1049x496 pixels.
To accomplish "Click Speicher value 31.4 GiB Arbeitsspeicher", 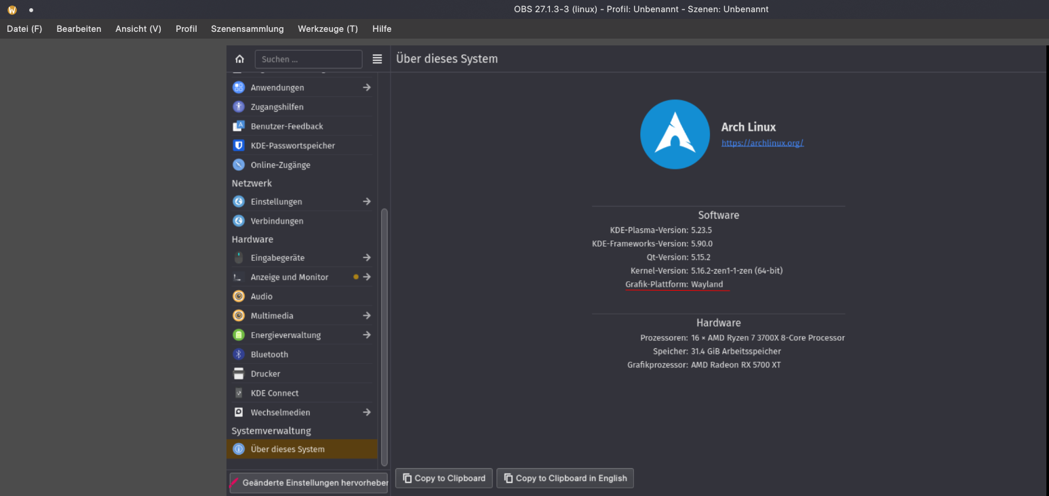I will point(736,351).
